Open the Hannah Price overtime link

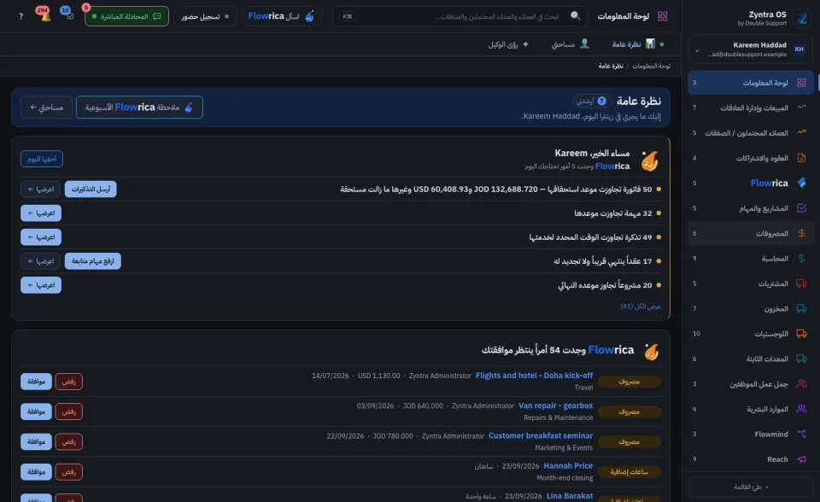tap(568, 465)
